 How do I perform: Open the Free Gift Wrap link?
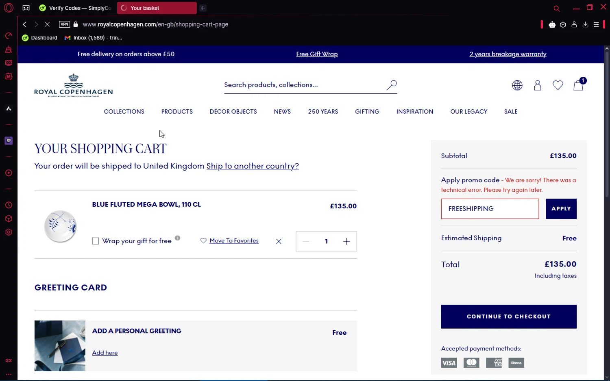(317, 54)
